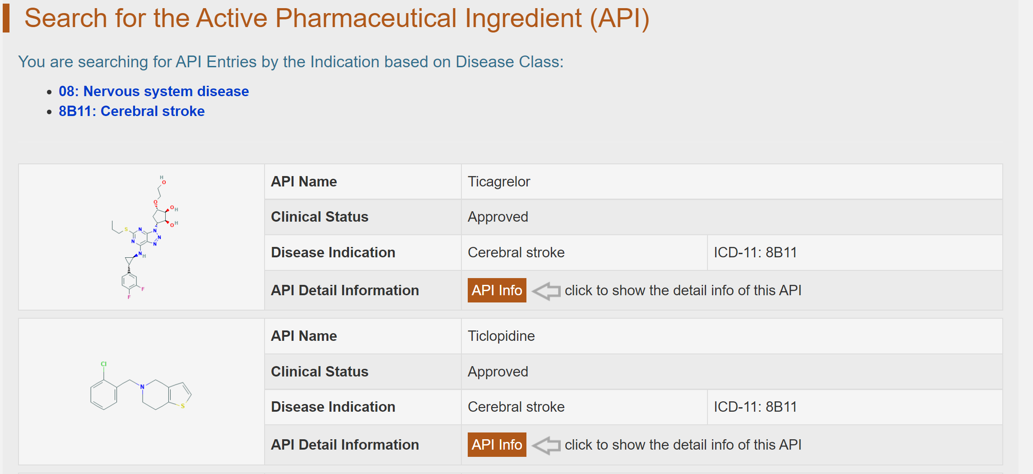Click the Ticagrelor chemical structure image
1033x474 pixels.
(x=144, y=237)
